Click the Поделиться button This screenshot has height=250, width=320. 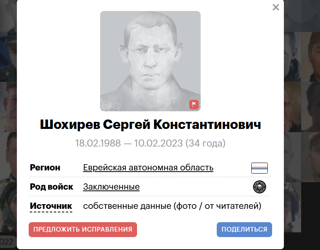click(244, 229)
